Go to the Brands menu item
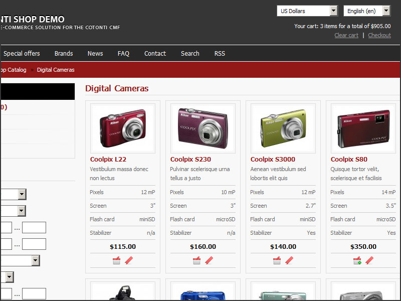This screenshot has height=301, width=401. [64, 54]
